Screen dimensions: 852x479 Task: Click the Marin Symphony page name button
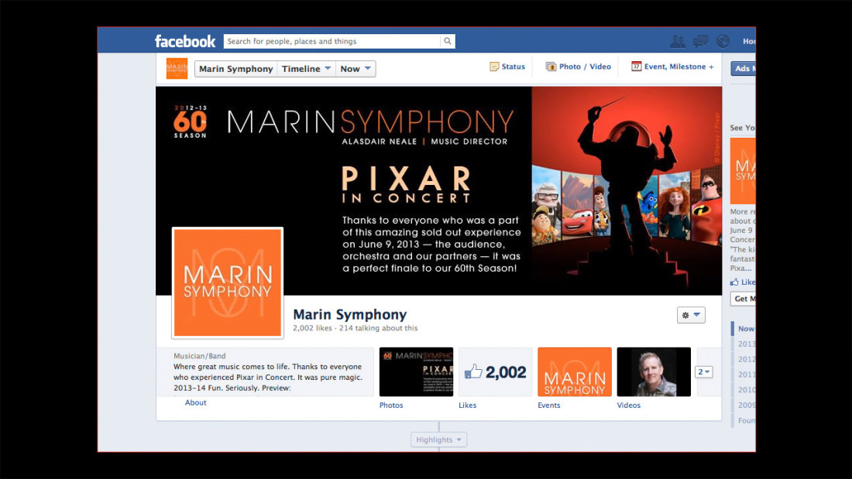pyautogui.click(x=235, y=69)
